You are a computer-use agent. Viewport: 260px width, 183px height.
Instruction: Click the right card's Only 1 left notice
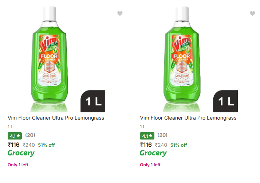pyautogui.click(x=150, y=165)
